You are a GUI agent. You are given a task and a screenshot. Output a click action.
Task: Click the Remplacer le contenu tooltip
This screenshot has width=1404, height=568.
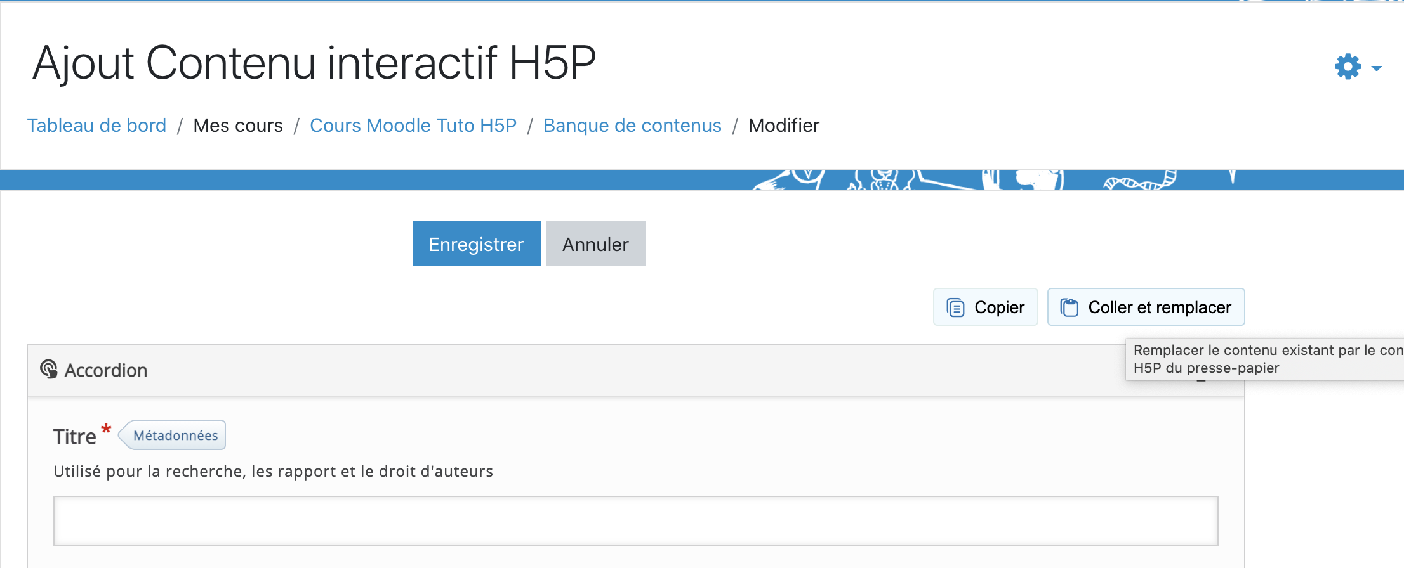(1264, 359)
